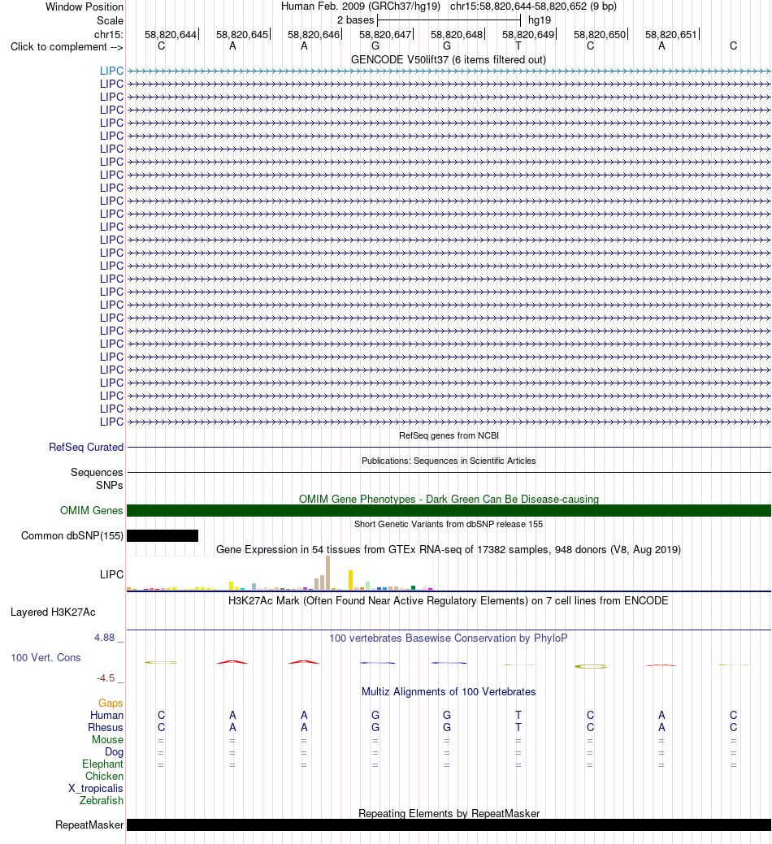Click the Scale label
Screen dimensions: 772x844
coord(110,20)
